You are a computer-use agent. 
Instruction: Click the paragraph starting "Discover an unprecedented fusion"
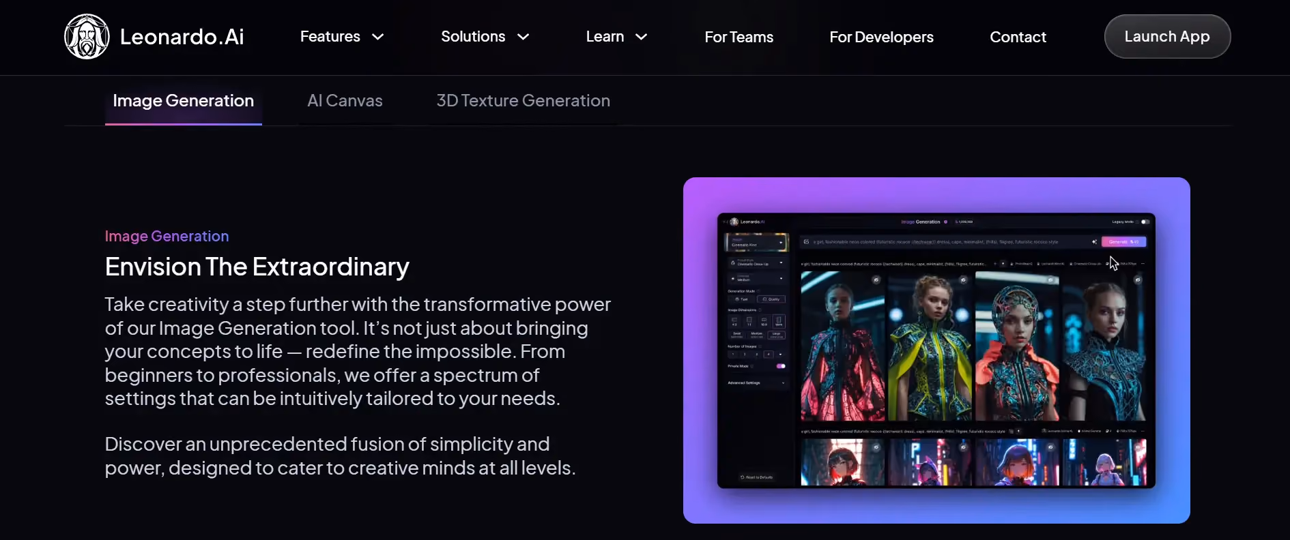(x=341, y=456)
